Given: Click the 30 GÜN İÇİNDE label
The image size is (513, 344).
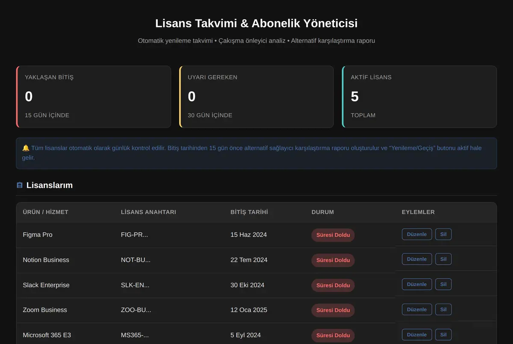Looking at the screenshot, I should tap(210, 115).
